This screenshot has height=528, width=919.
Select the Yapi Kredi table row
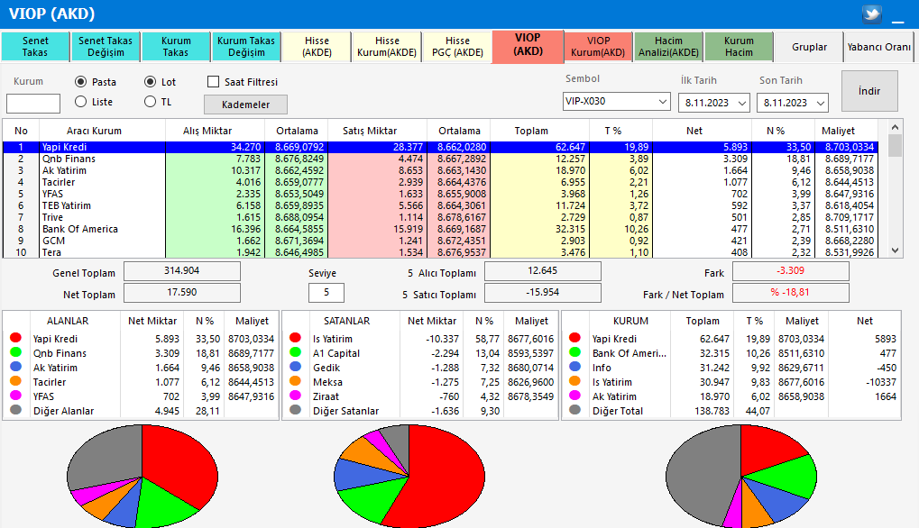click(440, 147)
